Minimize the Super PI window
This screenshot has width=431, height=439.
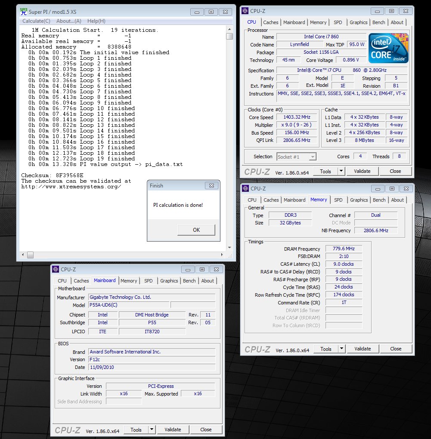(x=197, y=12)
